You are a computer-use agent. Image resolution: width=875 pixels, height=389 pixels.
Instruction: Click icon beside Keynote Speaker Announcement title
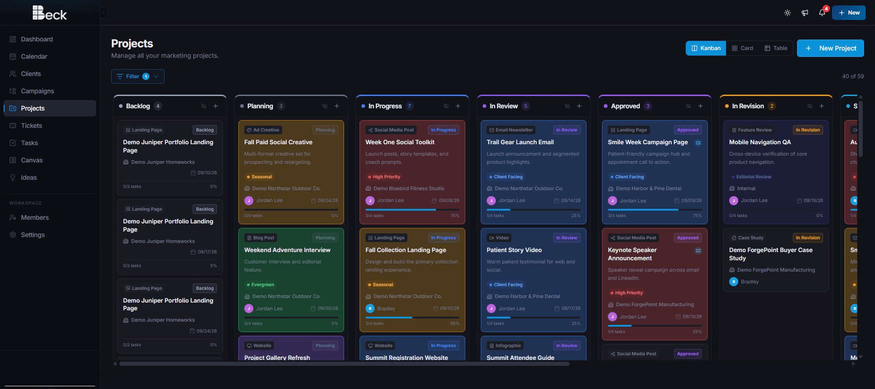[698, 251]
